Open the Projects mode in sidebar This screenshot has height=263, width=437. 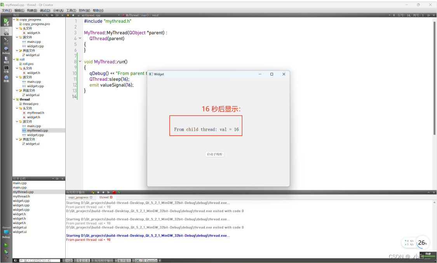6,60
